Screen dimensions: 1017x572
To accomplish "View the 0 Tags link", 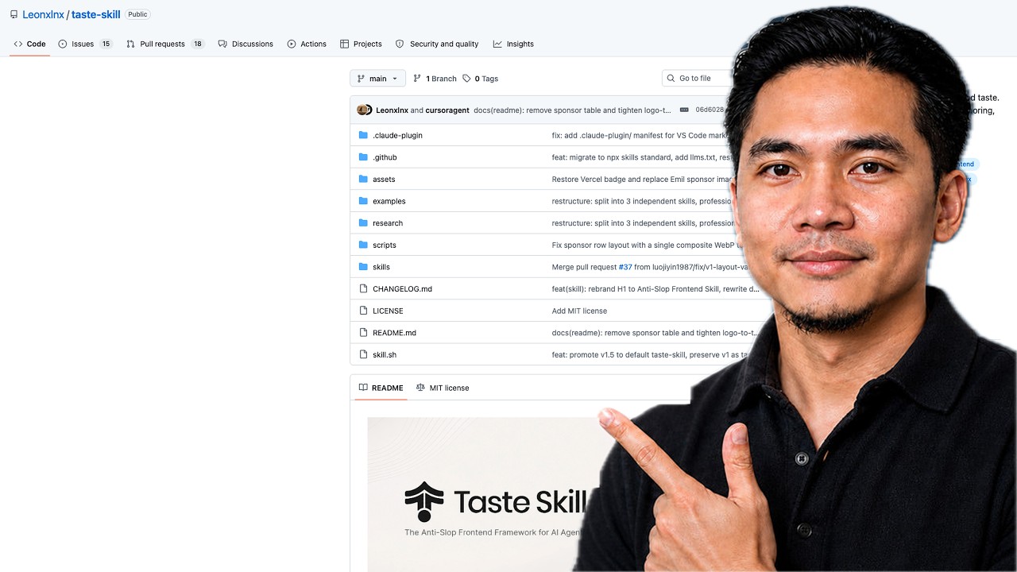I will (x=481, y=79).
